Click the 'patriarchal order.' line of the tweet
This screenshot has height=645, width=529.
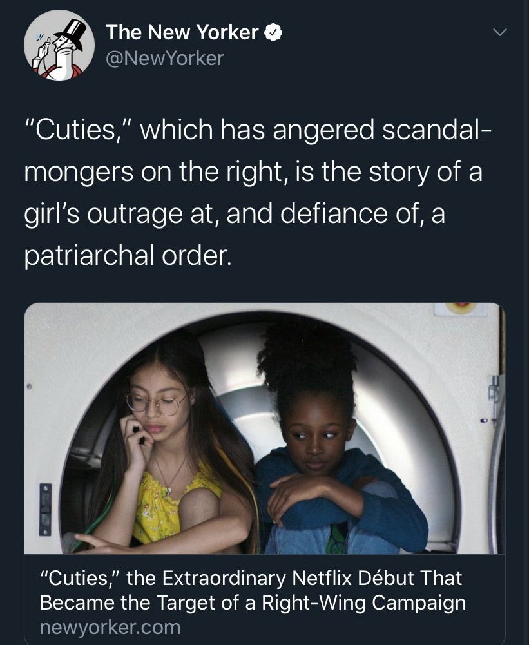tap(128, 255)
